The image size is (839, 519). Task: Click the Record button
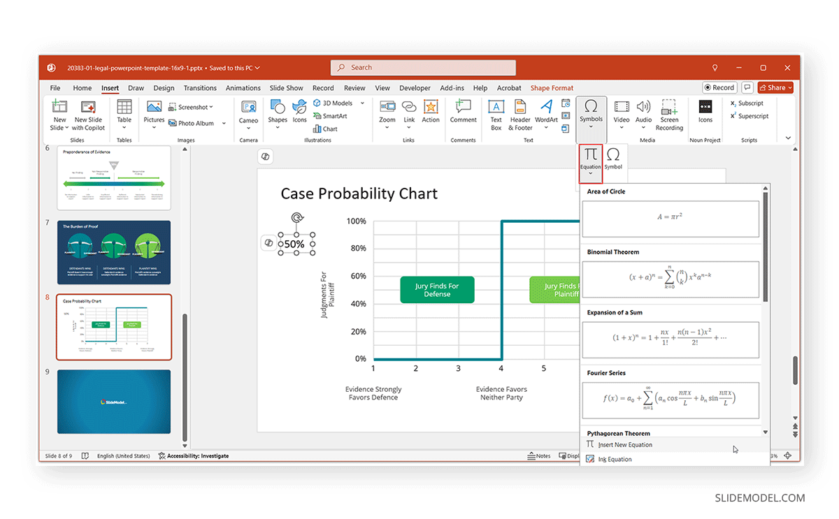pyautogui.click(x=719, y=88)
